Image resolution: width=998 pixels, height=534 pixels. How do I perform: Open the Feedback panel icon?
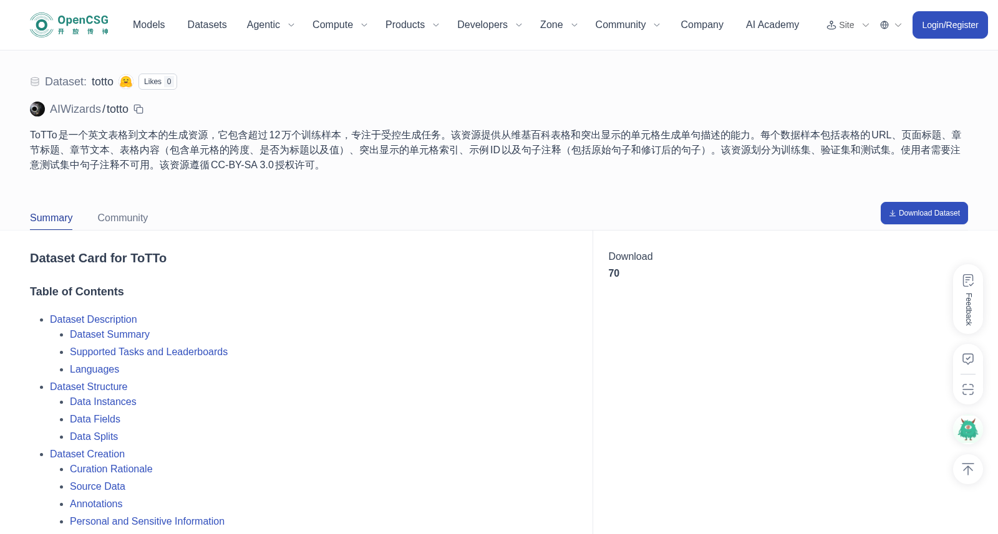968,280
